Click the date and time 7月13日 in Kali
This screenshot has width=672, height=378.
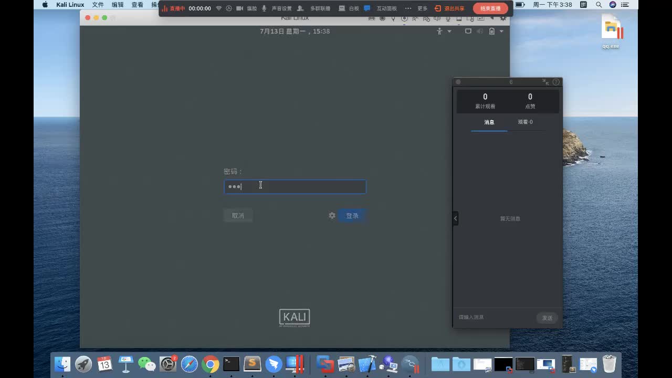(x=295, y=31)
